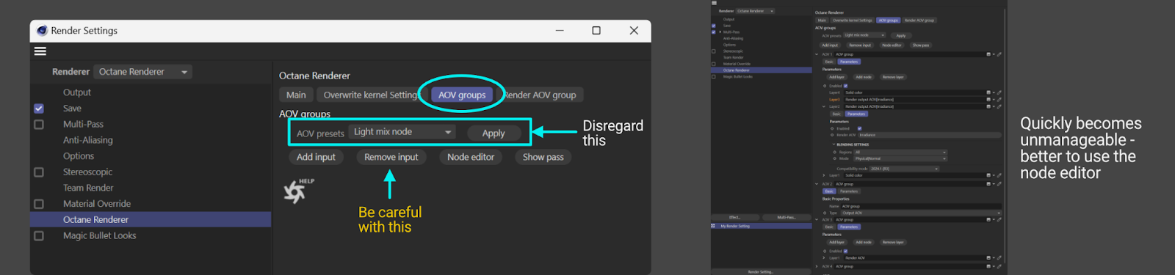Click eyedropper icon on AOV 1 row, right panel
Image resolution: width=1175 pixels, height=275 pixels.
[x=999, y=54]
